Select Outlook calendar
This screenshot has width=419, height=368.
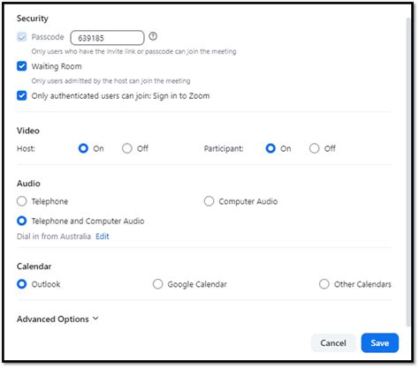point(22,284)
